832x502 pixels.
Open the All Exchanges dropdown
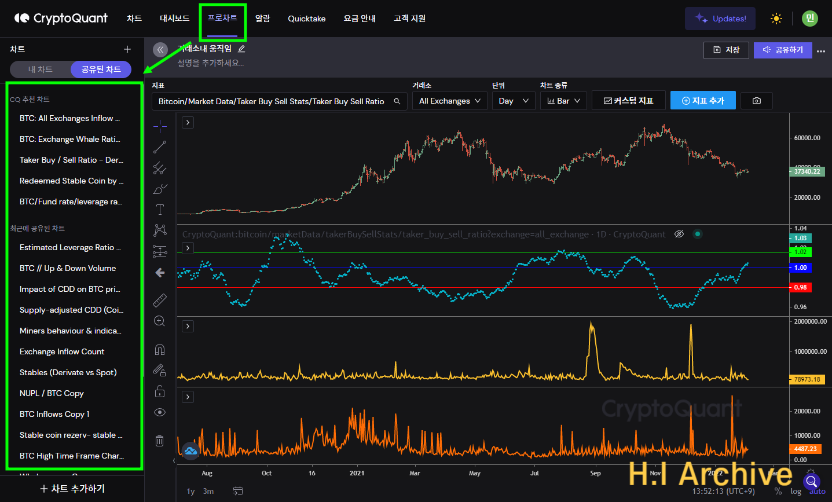click(x=449, y=101)
